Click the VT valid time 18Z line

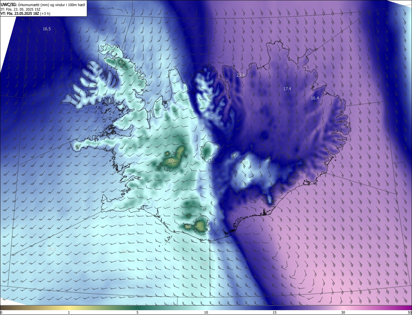click(26, 14)
